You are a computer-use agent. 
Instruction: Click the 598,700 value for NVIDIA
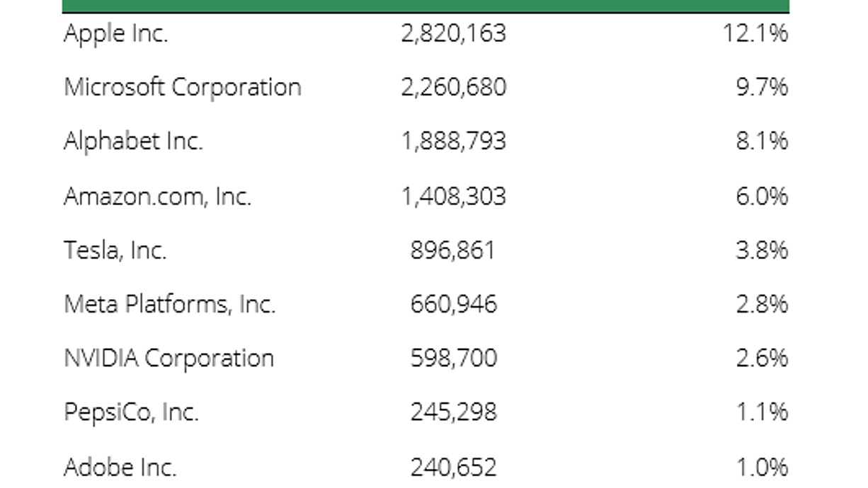(x=453, y=358)
